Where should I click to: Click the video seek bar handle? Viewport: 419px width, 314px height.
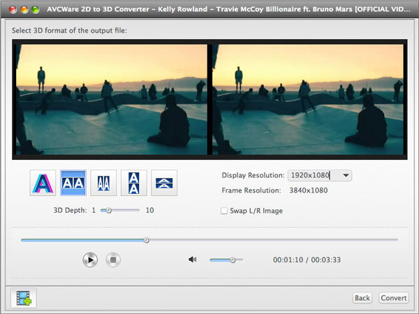[146, 240]
